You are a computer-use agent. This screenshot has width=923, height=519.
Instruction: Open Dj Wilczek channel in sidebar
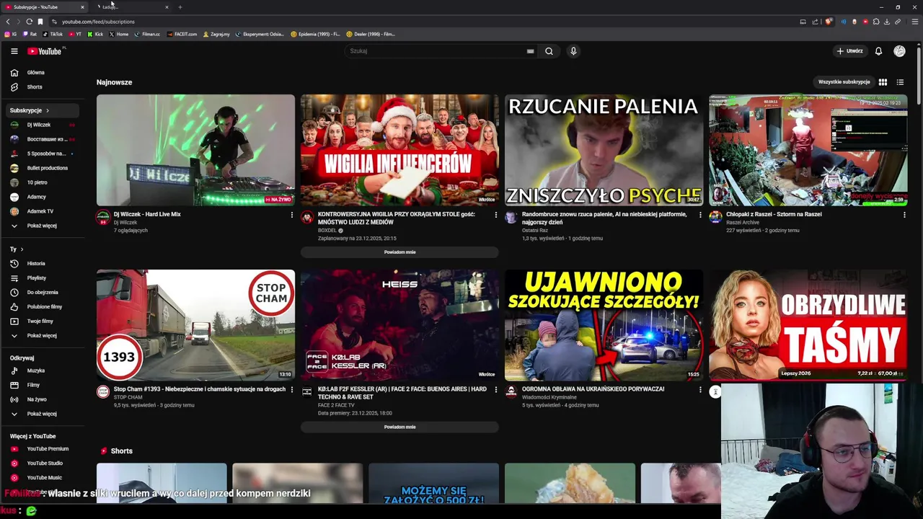coord(42,125)
